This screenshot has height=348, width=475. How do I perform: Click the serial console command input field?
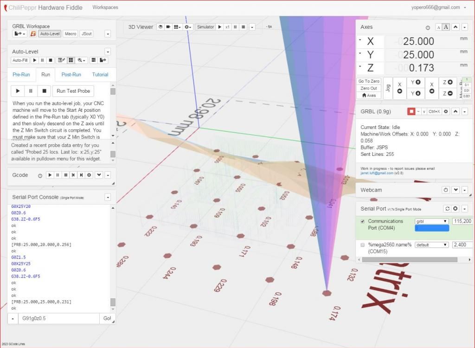coord(58,319)
